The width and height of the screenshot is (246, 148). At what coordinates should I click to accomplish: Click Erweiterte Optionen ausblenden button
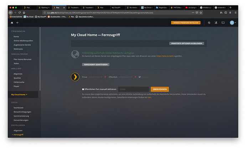coord(187,43)
